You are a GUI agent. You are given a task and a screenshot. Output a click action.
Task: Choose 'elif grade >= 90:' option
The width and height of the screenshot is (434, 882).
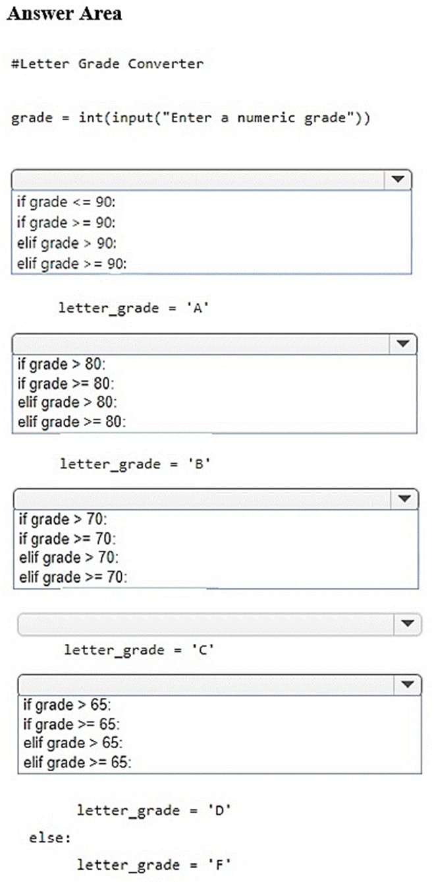pos(71,263)
